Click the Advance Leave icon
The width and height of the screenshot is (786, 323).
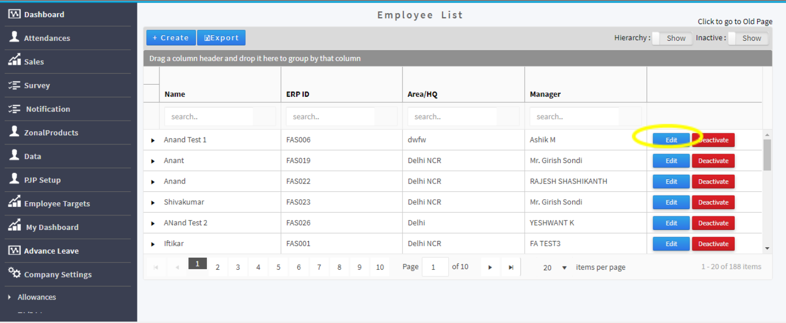pos(14,250)
